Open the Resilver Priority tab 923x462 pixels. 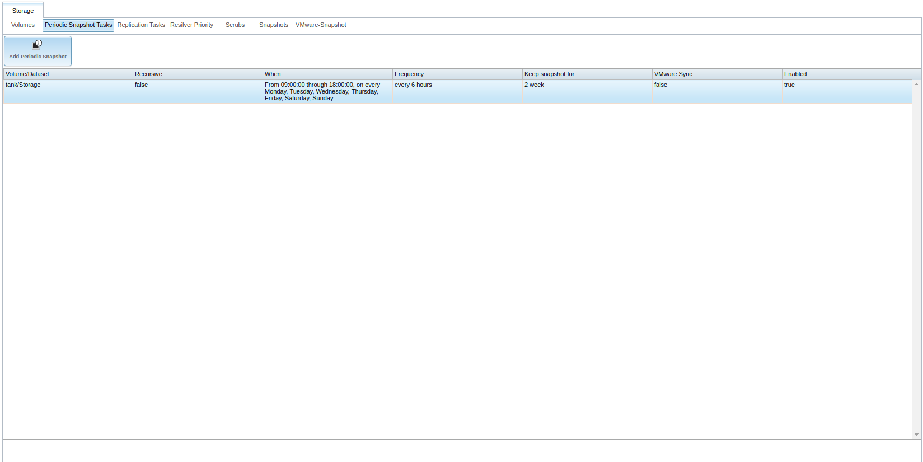coord(192,25)
